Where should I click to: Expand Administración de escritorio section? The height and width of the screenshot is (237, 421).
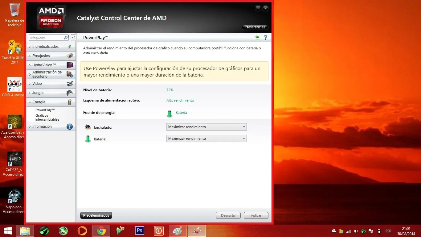[51, 74]
